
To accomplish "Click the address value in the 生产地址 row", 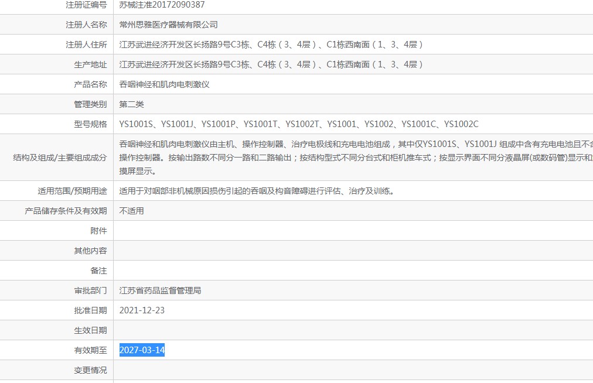I will 271,64.
